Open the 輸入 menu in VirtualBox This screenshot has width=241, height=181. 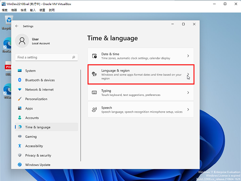pyautogui.click(x=33, y=10)
